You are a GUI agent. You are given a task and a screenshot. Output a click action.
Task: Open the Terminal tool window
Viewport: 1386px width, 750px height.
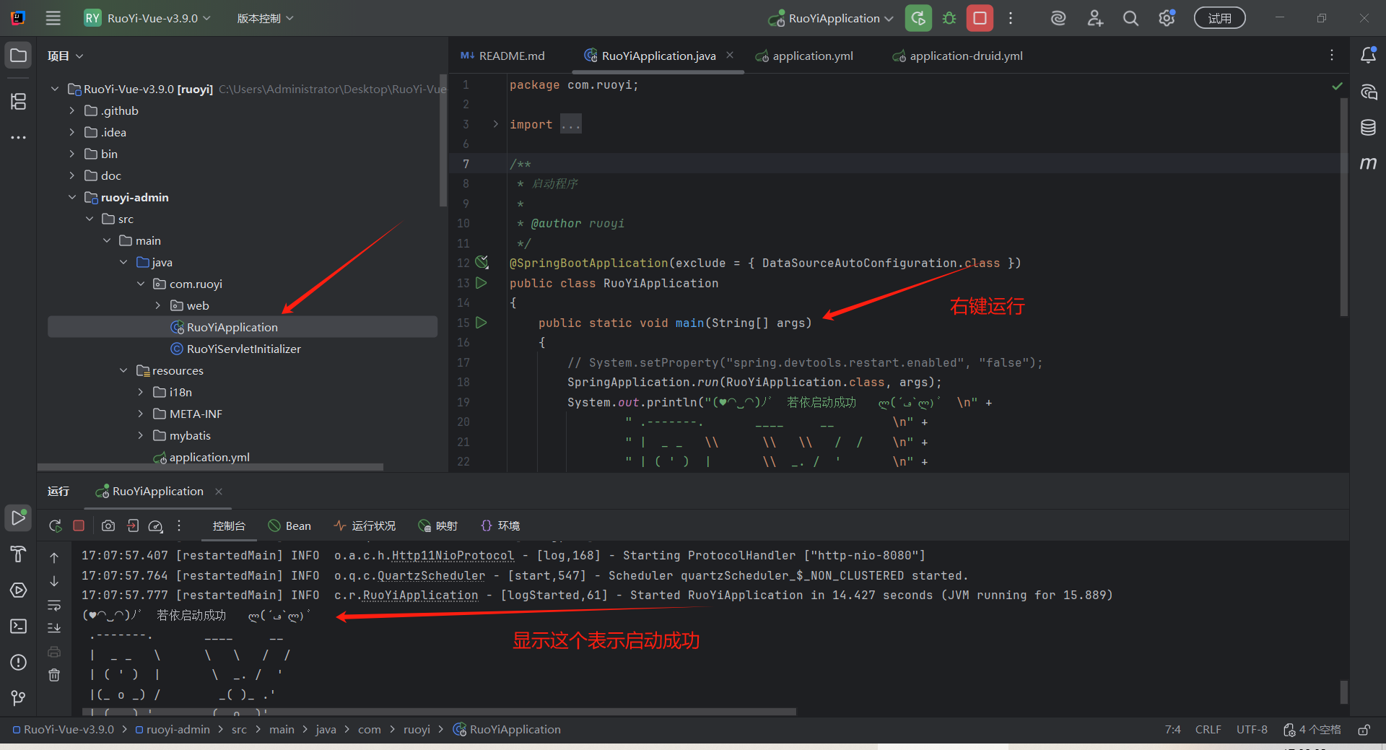pyautogui.click(x=18, y=627)
